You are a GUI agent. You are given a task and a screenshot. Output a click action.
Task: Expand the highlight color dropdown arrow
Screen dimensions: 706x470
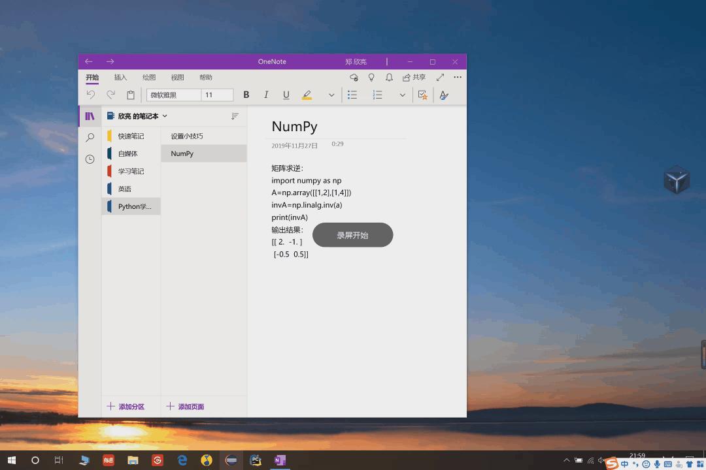point(331,95)
